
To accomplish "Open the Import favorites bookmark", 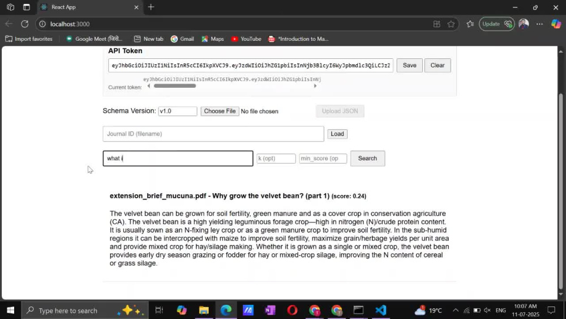I will tap(29, 39).
